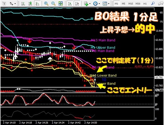Click the add indicators icon

86,4
